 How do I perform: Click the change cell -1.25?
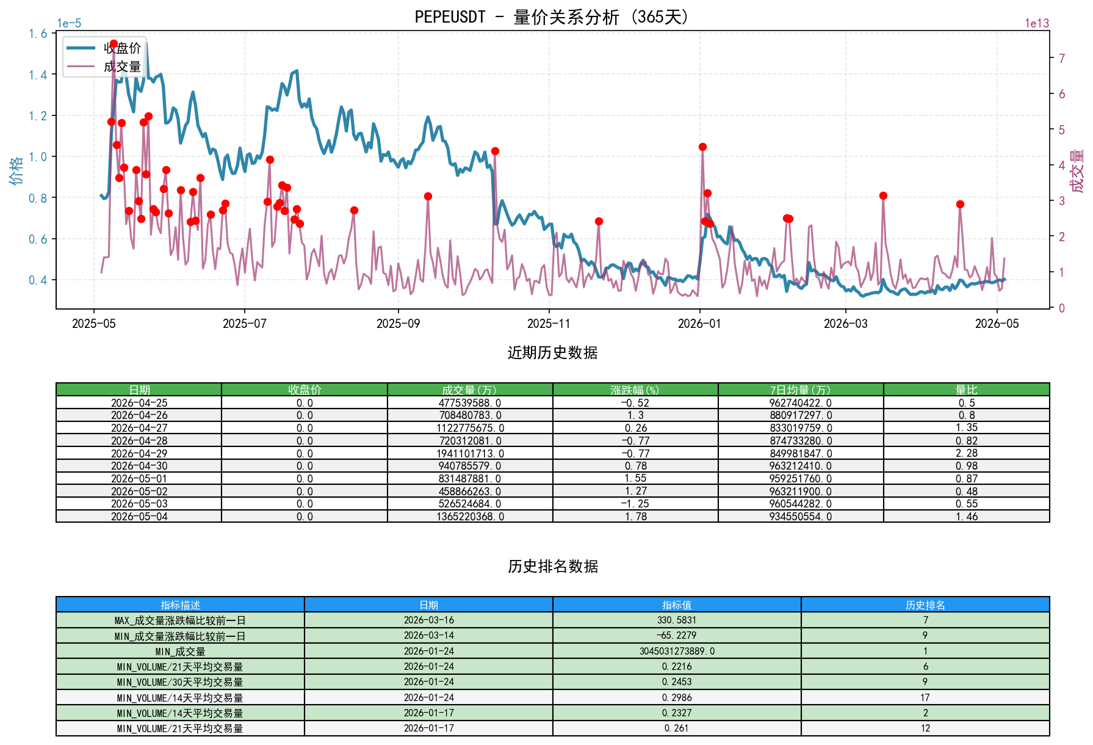pos(635,504)
